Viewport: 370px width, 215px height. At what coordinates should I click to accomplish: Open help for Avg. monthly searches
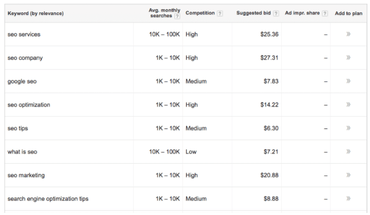[177, 16]
